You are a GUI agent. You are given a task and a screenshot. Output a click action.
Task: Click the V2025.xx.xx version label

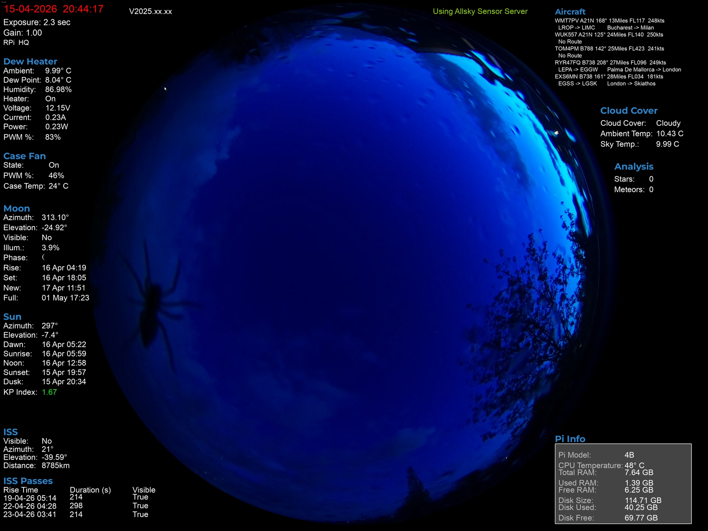[150, 11]
